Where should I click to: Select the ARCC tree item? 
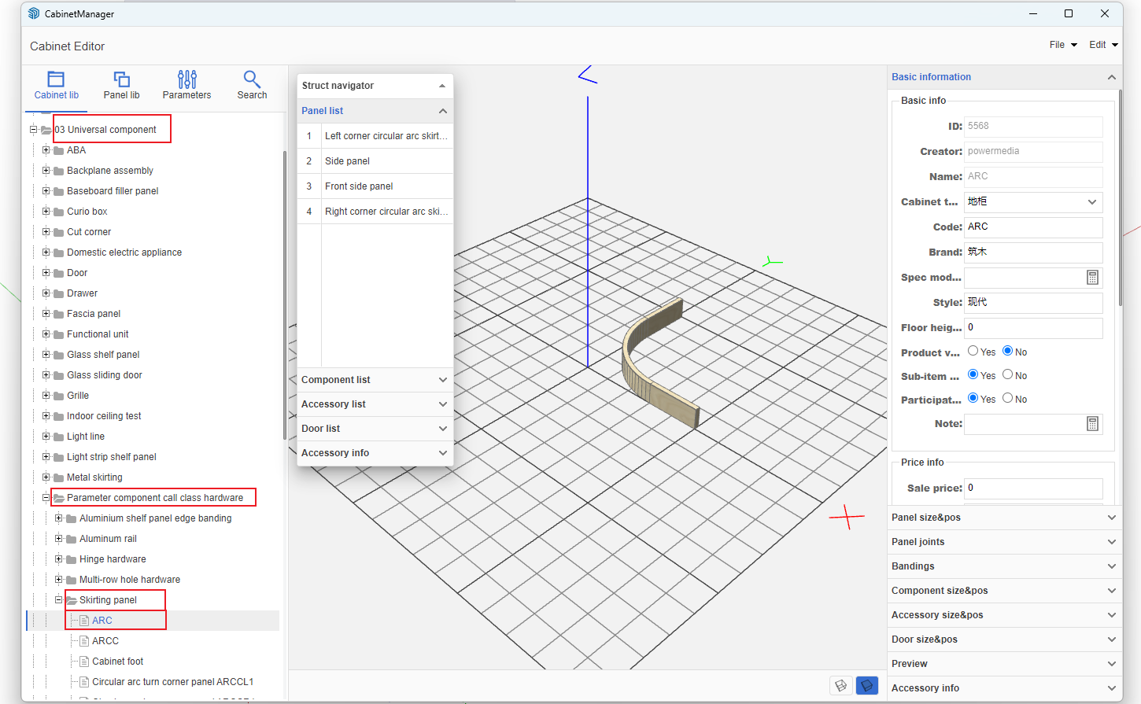tap(105, 641)
